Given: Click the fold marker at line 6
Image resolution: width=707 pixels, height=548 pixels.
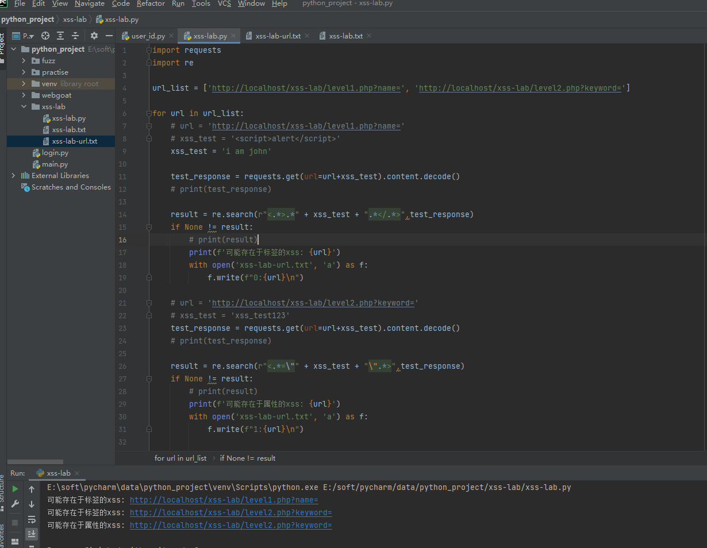Looking at the screenshot, I should point(149,113).
